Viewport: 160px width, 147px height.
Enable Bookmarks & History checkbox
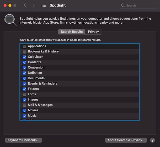tap(24, 52)
